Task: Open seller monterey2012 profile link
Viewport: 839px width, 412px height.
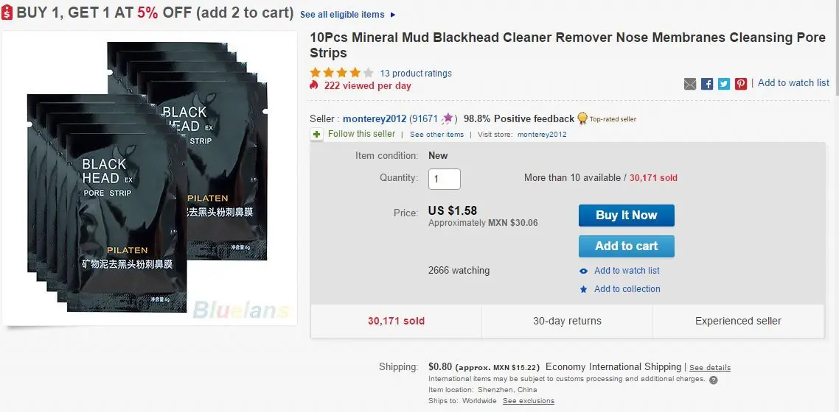Action: click(x=375, y=118)
